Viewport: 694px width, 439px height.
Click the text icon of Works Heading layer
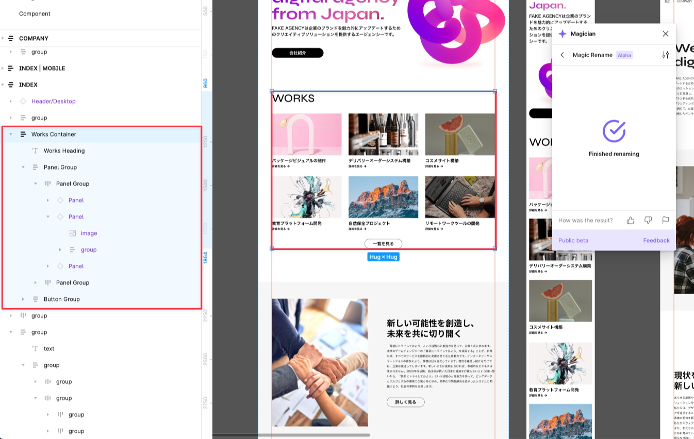(36, 150)
